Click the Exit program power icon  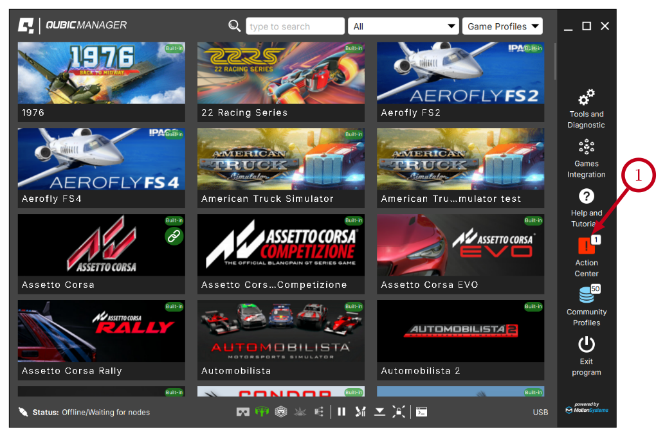[586, 344]
